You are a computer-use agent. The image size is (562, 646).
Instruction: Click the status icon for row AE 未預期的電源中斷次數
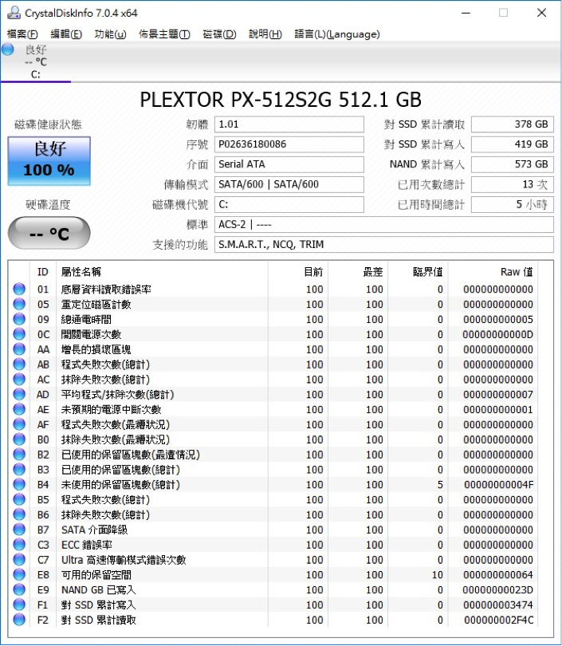(19, 409)
